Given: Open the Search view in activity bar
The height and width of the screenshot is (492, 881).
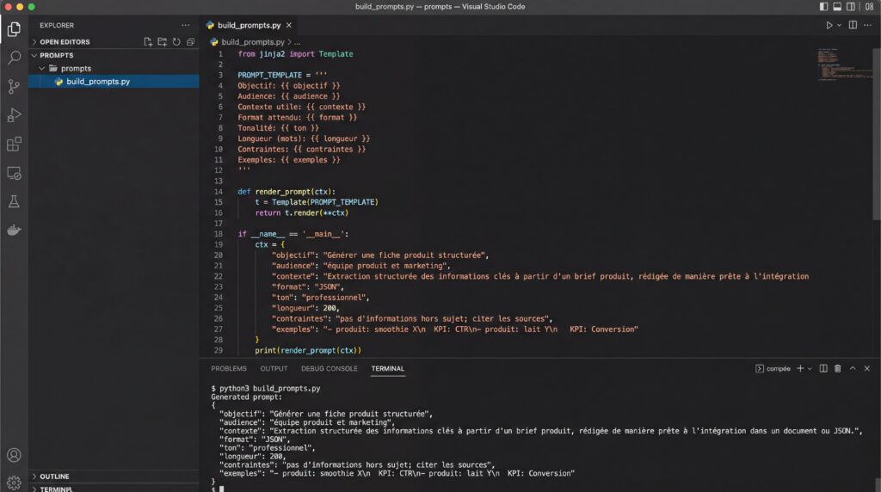Looking at the screenshot, I should tap(14, 58).
